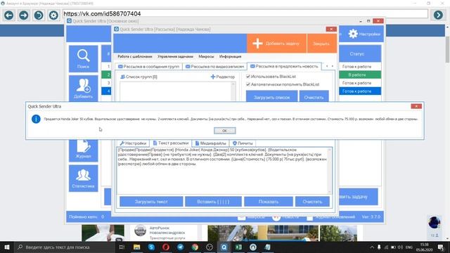Screen dimensions: 450x253
Task: Open Работа с шаблонами menu
Action: coord(135,57)
